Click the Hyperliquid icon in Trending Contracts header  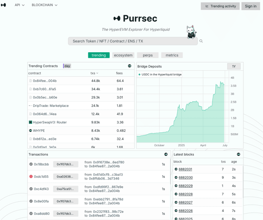pos(129,66)
